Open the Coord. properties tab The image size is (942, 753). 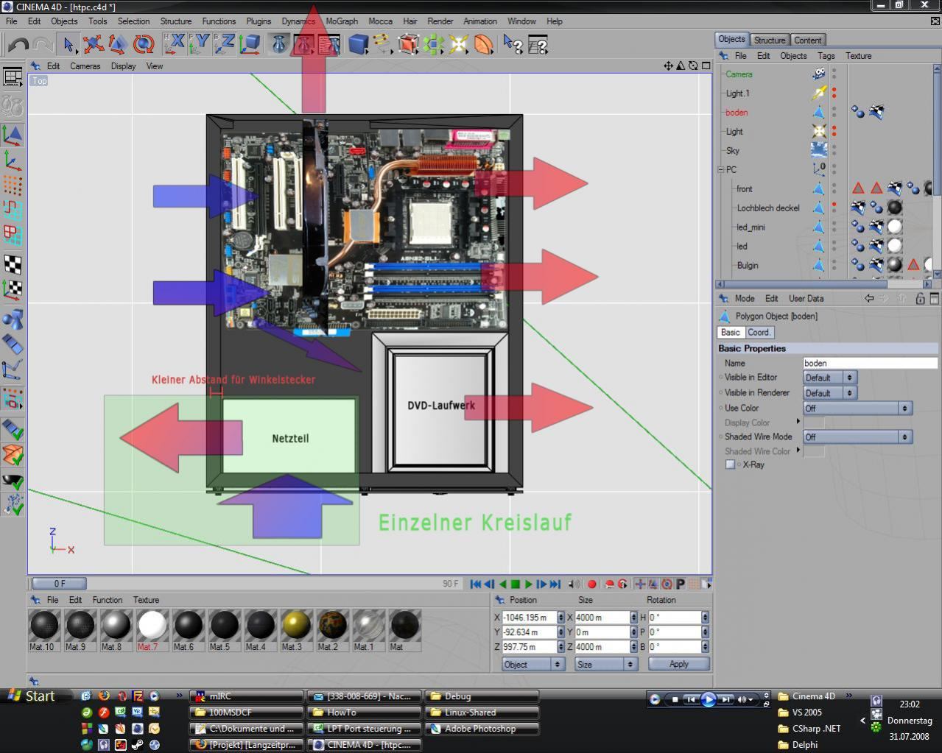pos(759,332)
